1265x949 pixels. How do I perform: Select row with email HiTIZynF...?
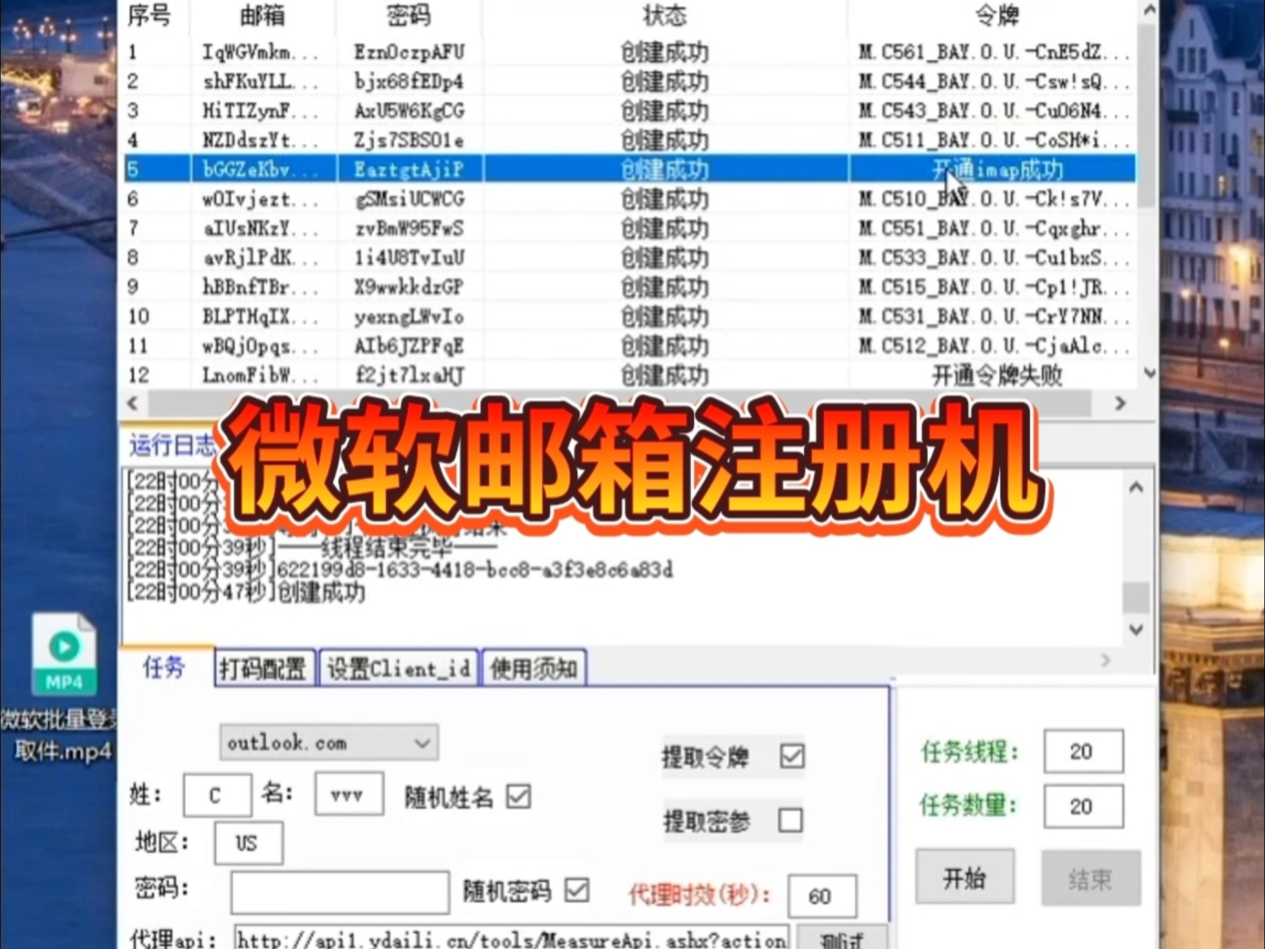pyautogui.click(x=630, y=110)
